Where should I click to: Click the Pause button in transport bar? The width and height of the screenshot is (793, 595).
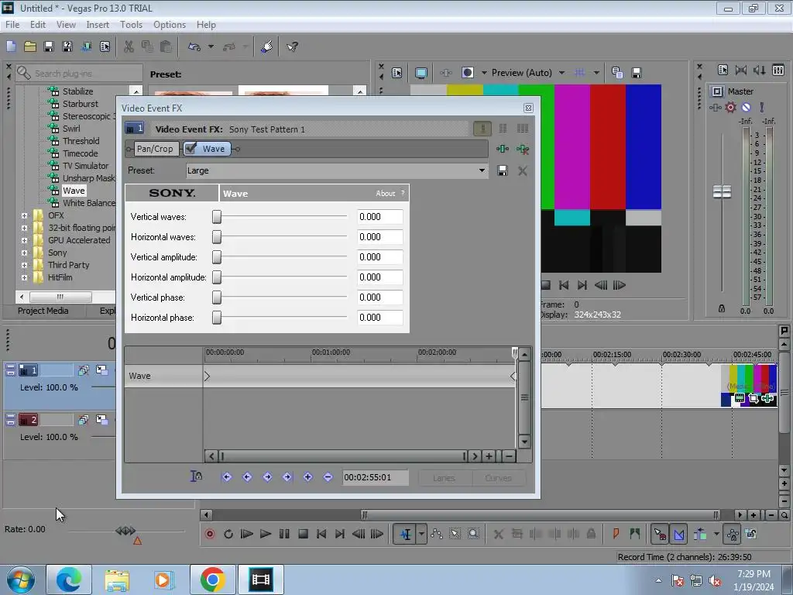tap(284, 534)
